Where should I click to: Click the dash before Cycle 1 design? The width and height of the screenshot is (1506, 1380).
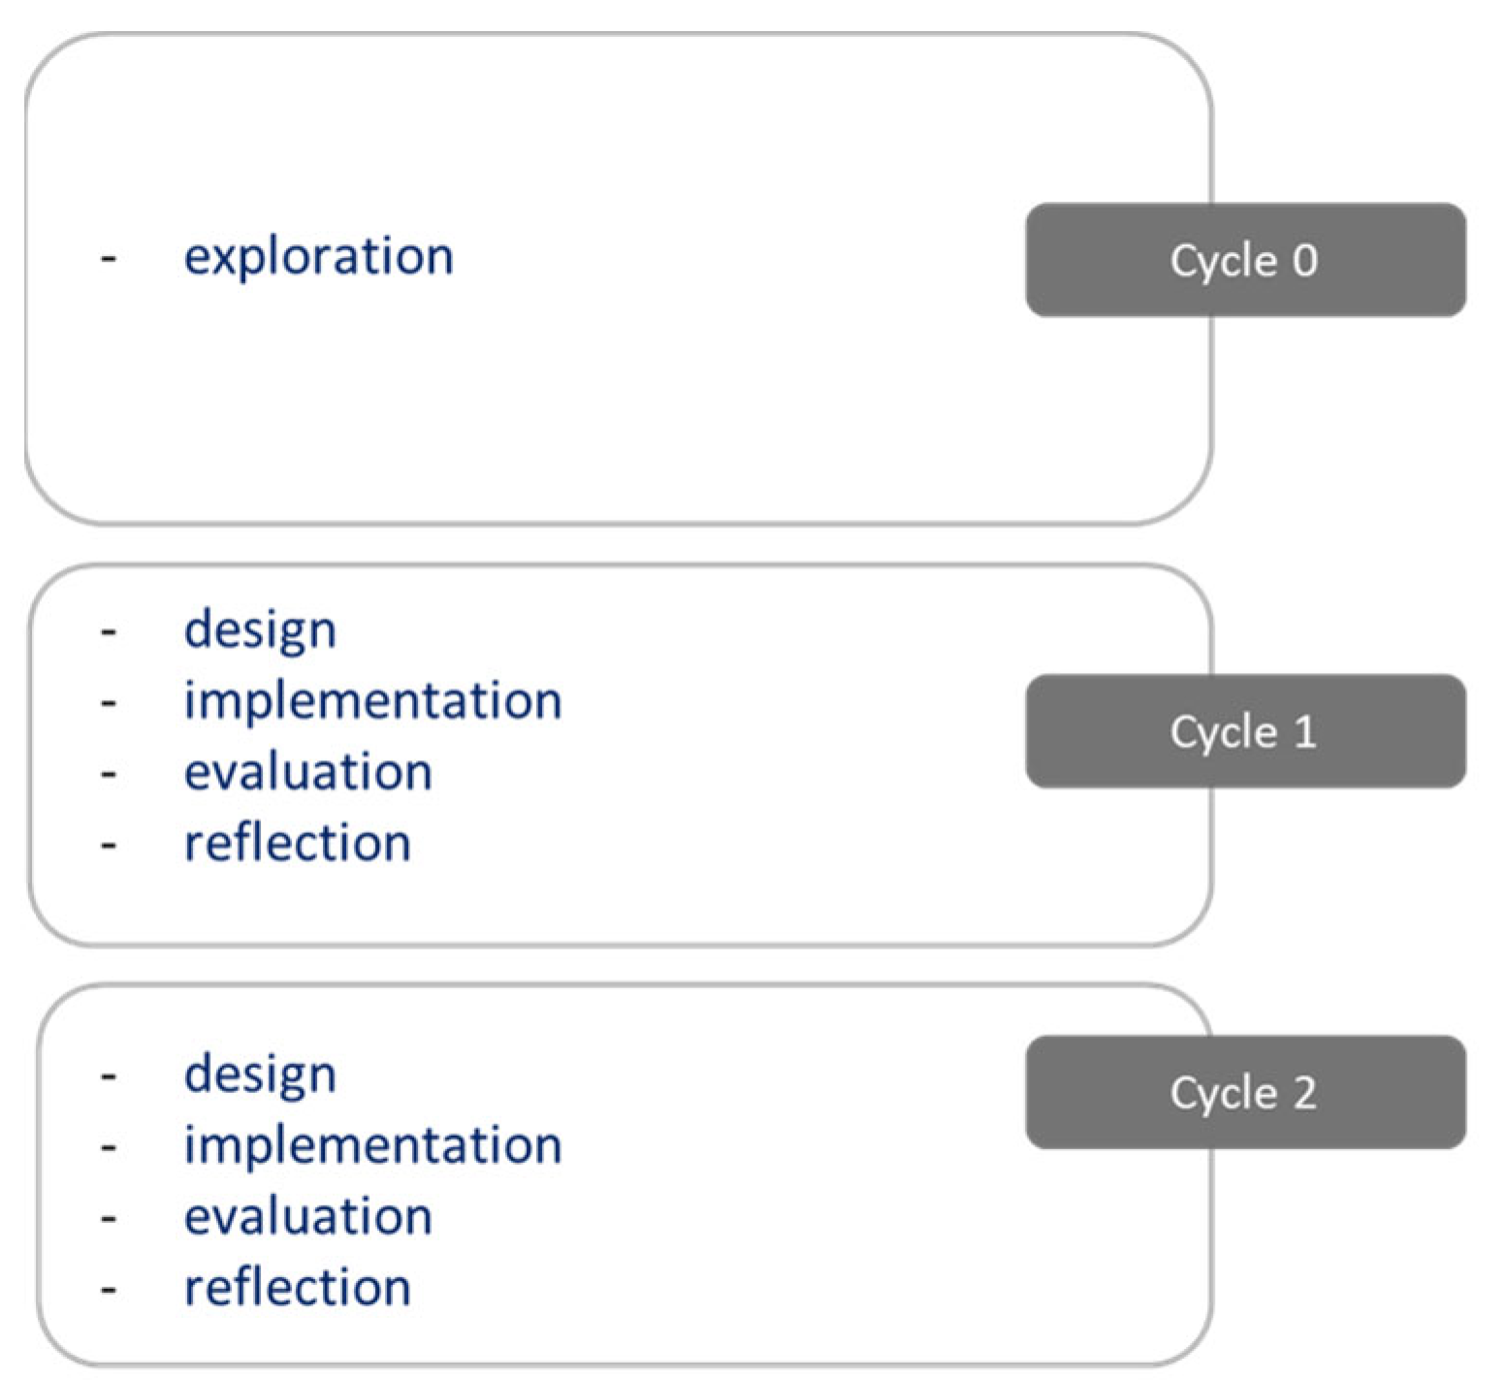(109, 632)
